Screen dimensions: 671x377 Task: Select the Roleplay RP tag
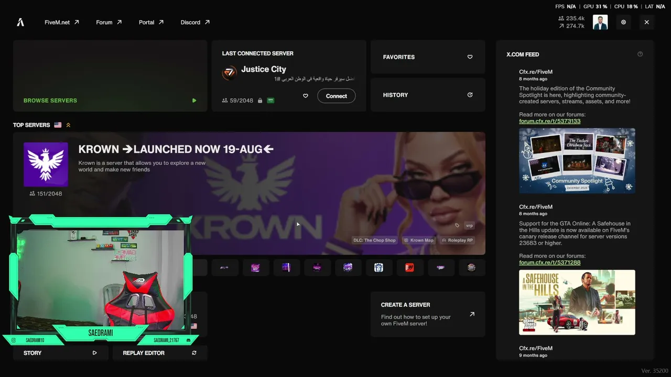(x=457, y=240)
